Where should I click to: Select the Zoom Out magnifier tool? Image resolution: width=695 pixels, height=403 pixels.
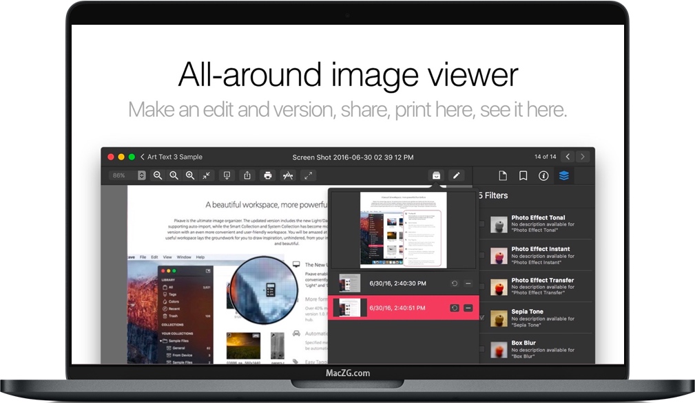tap(157, 175)
